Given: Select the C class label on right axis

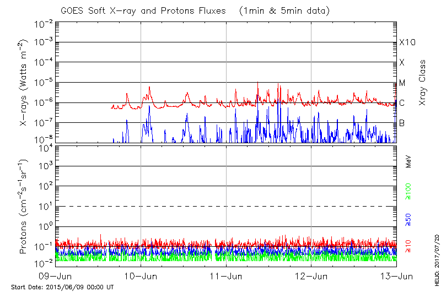Looking at the screenshot, I should [x=402, y=103].
